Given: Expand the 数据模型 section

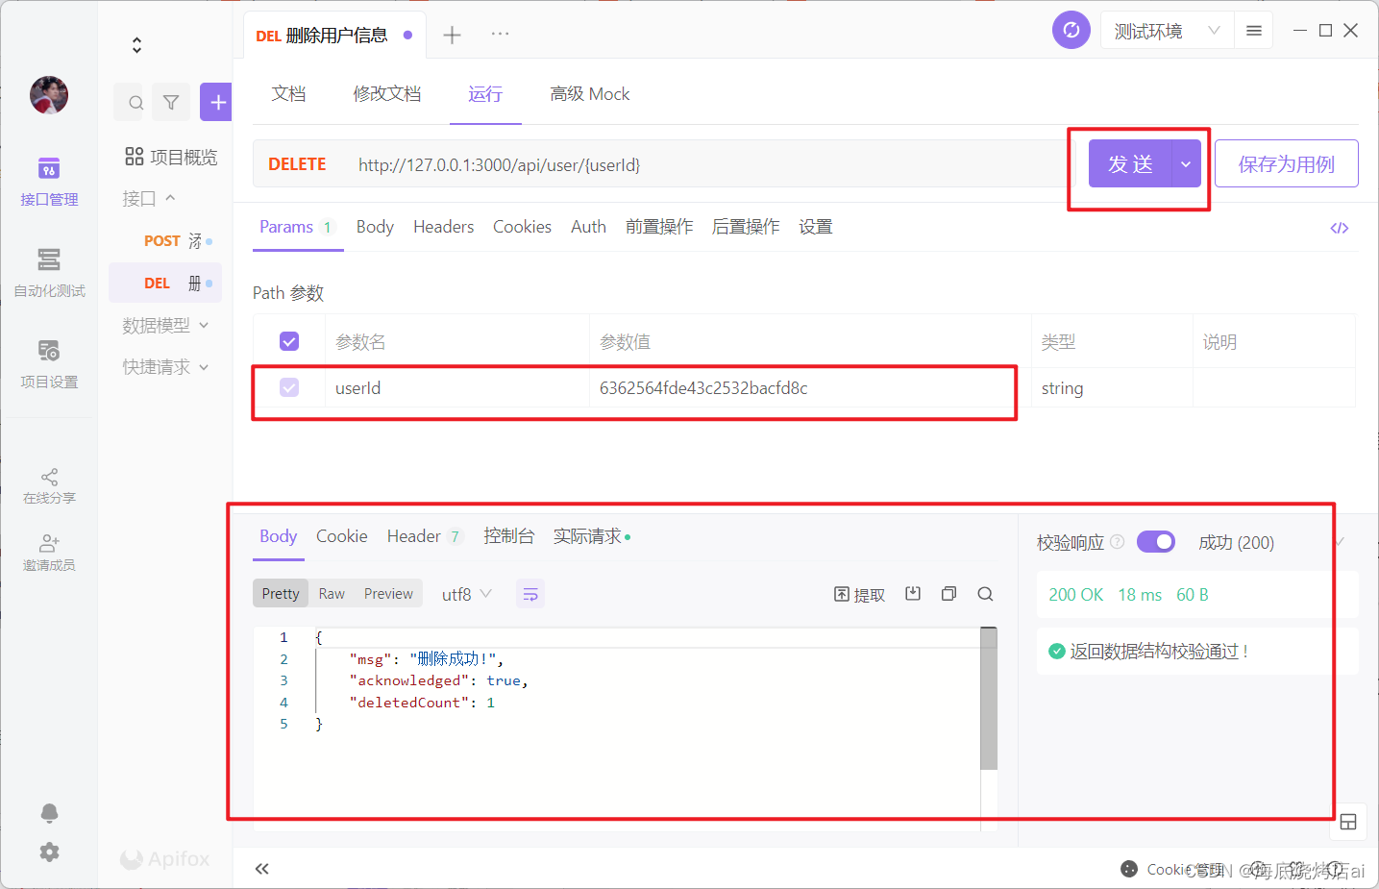Looking at the screenshot, I should click(165, 326).
